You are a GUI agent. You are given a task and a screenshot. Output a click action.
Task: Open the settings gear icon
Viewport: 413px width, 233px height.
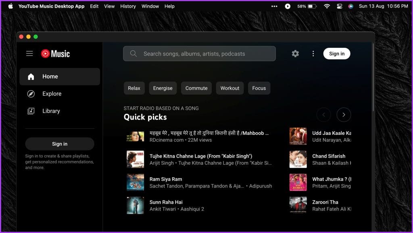tap(295, 54)
